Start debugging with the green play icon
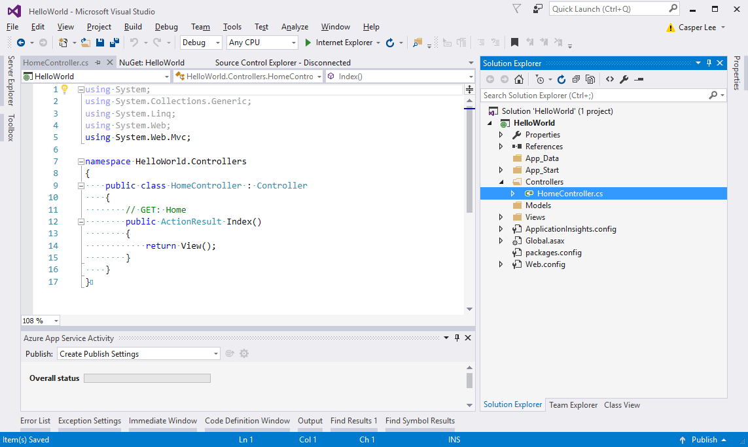748x447 pixels. (x=308, y=43)
